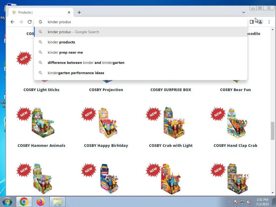Open the COSBY Bear Fun product link
Screen dimensions: 276x207
[235, 89]
